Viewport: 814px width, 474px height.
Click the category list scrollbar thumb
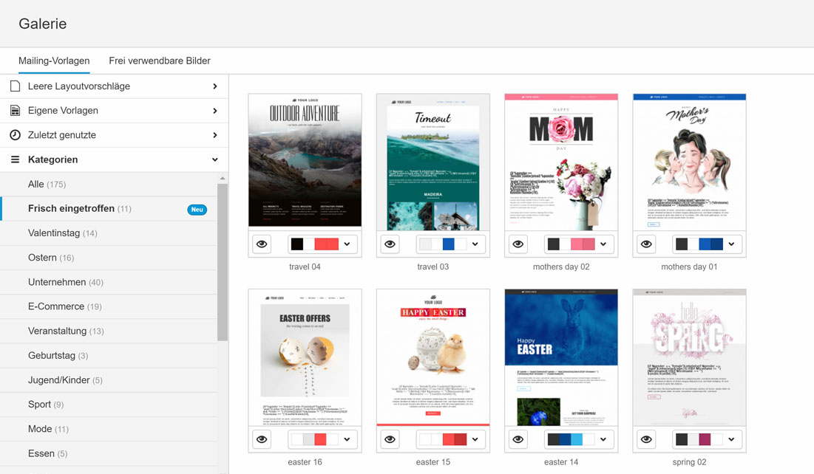click(223, 262)
